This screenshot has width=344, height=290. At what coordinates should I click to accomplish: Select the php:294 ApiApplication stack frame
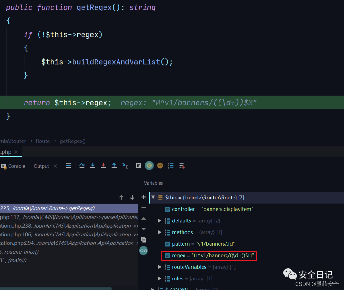(69, 243)
